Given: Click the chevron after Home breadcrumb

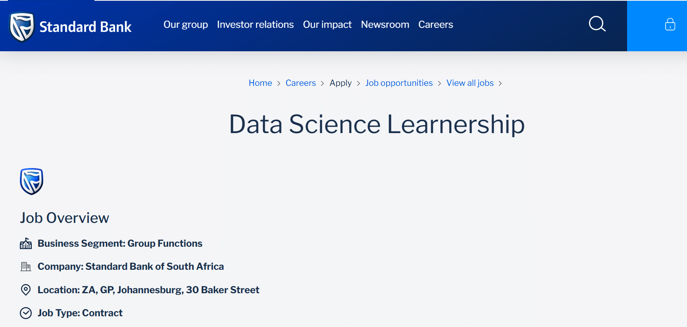Looking at the screenshot, I should coord(279,83).
